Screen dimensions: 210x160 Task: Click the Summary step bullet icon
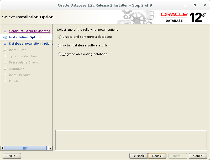tap(5, 69)
